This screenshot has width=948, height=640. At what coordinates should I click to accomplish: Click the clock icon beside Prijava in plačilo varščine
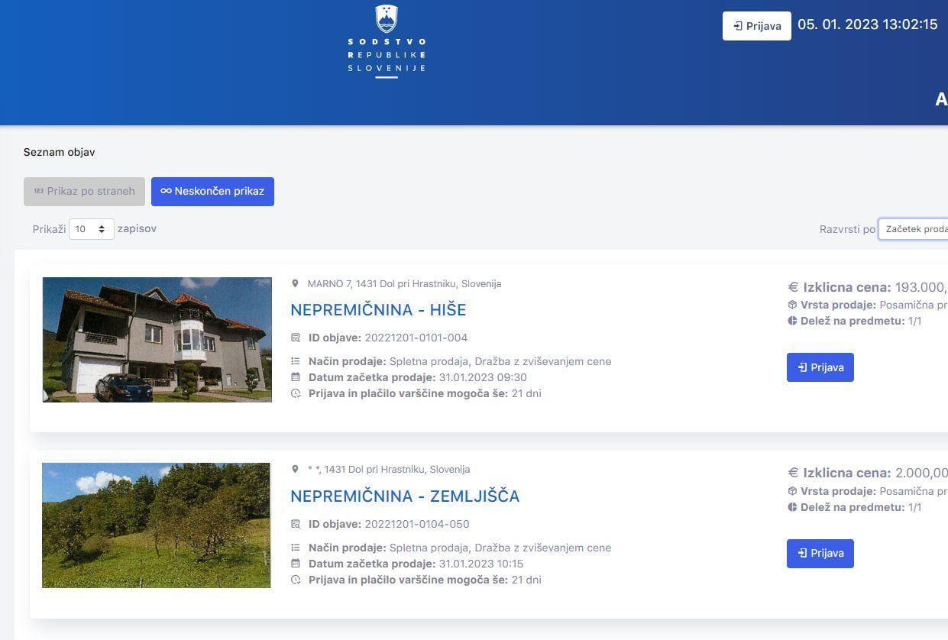pos(296,393)
